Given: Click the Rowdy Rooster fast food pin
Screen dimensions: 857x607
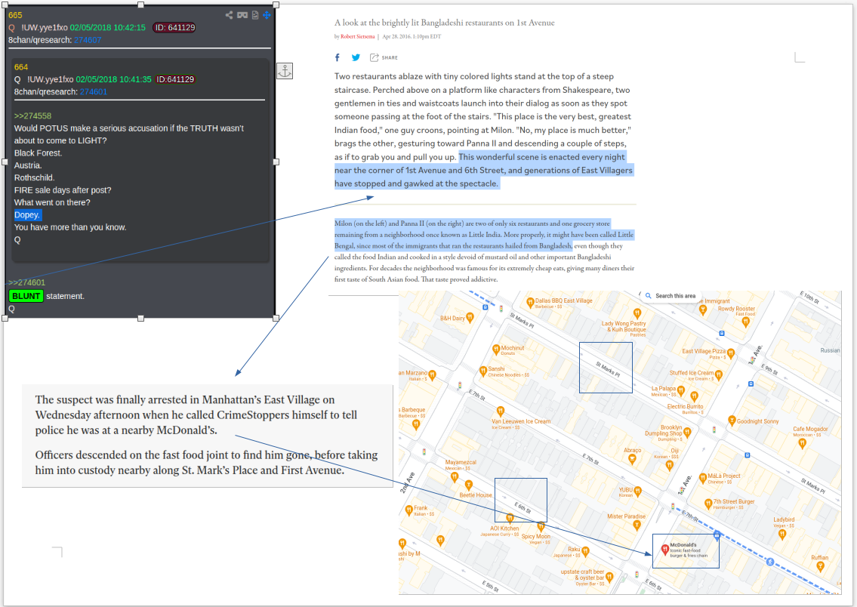Looking at the screenshot, I should point(745,322).
